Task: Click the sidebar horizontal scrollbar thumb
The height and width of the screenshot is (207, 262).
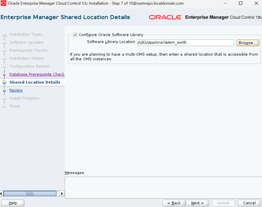Action: (x=30, y=193)
